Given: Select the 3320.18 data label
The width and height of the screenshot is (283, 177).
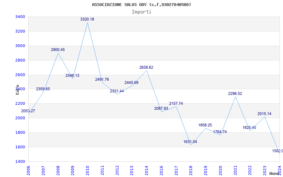Looking at the screenshot, I should (x=87, y=19).
